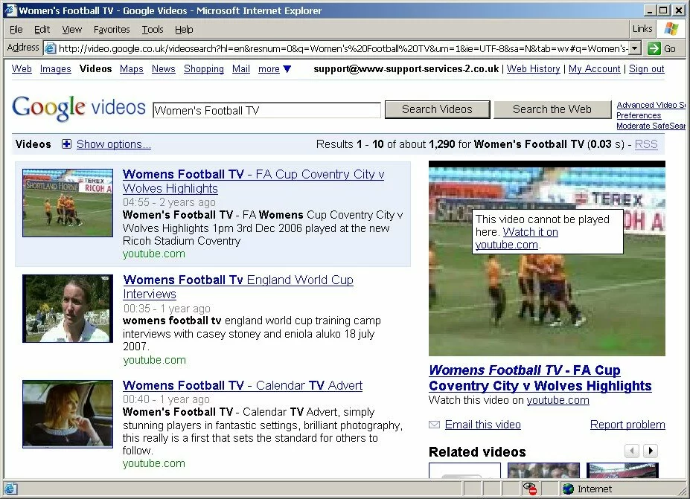
Task: Click previous arrow in Related videos
Action: coord(632,451)
